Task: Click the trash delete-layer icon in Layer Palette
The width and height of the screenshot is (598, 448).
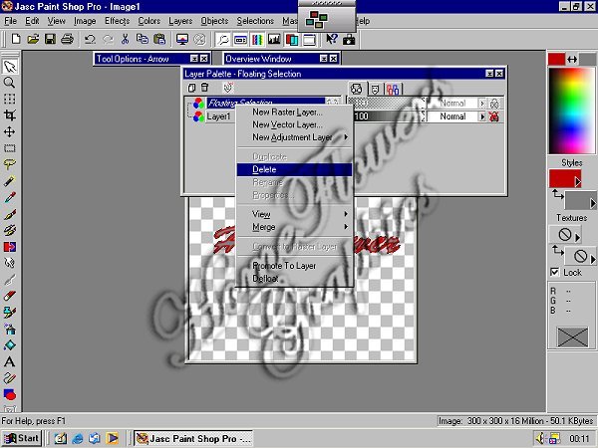Action: point(204,88)
